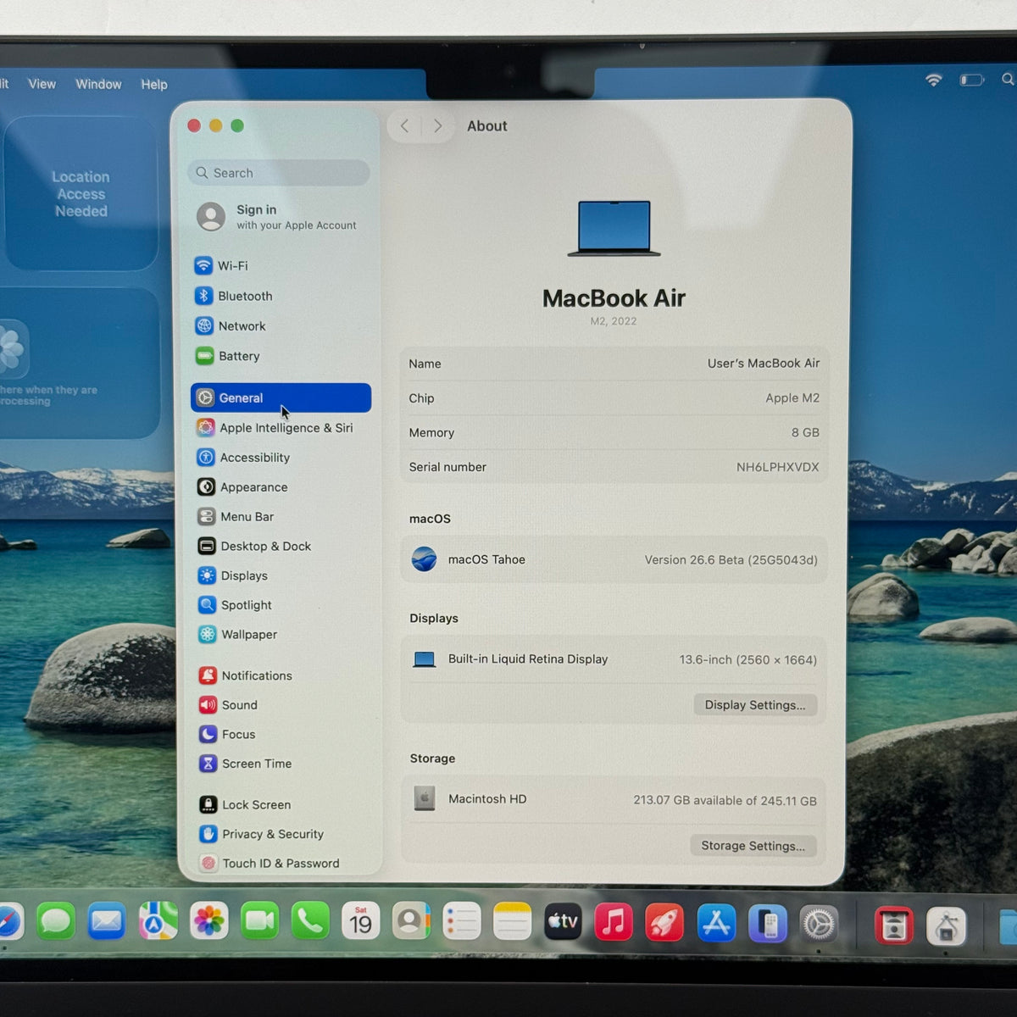
Task: Open the Phone app in the Dock
Action: [x=310, y=921]
